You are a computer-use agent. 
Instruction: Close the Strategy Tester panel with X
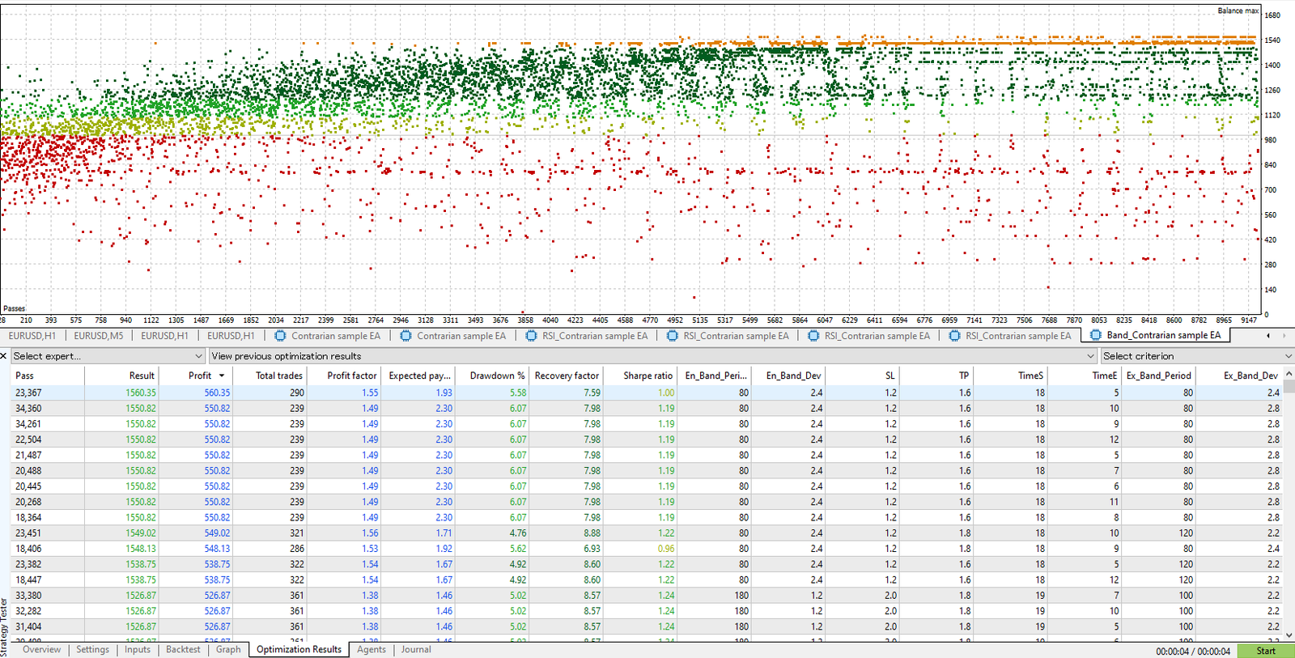[4, 356]
